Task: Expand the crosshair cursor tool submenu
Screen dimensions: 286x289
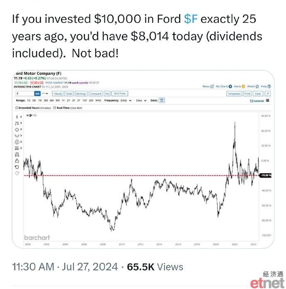Action: tap(21, 117)
